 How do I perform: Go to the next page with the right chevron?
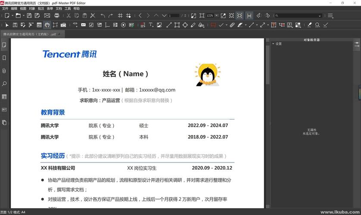coord(148,15)
